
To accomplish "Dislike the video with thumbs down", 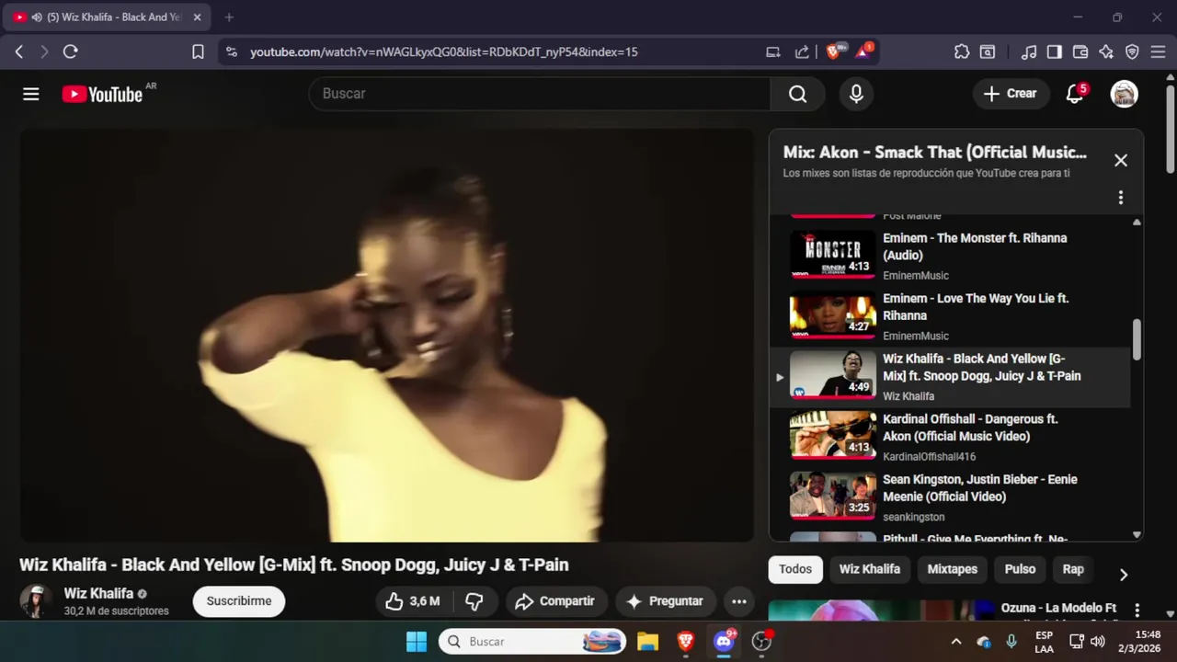I will click(x=474, y=601).
